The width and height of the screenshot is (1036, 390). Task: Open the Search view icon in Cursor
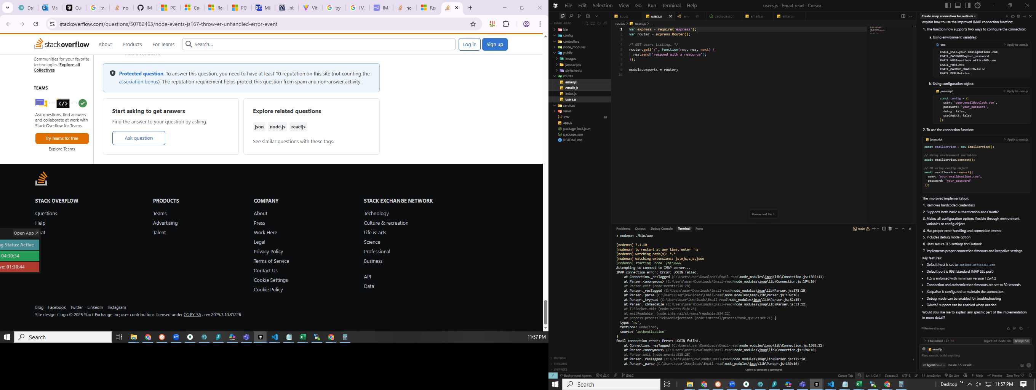(x=571, y=16)
